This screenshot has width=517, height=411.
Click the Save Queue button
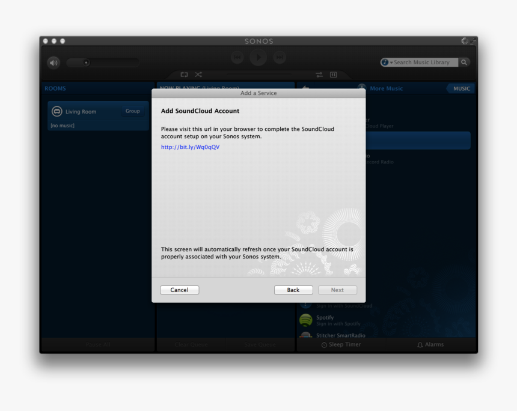(x=260, y=345)
